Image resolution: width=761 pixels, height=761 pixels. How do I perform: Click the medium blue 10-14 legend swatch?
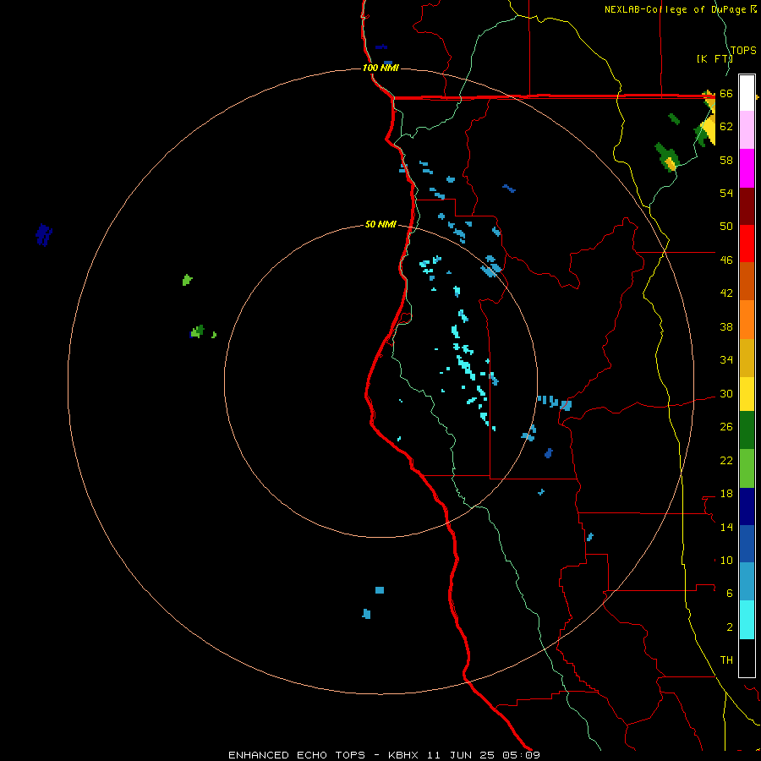click(x=747, y=544)
